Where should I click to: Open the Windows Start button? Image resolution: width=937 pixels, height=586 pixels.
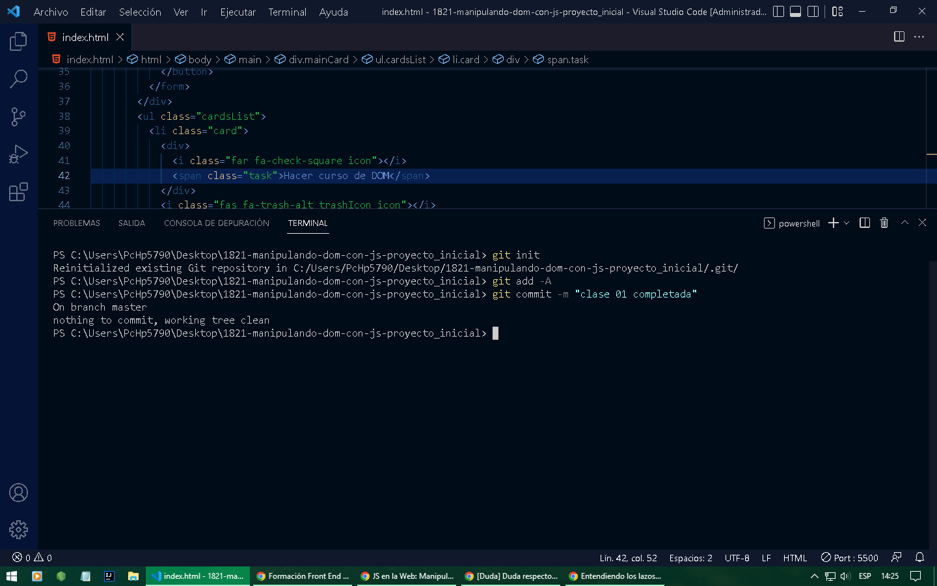tap(12, 576)
